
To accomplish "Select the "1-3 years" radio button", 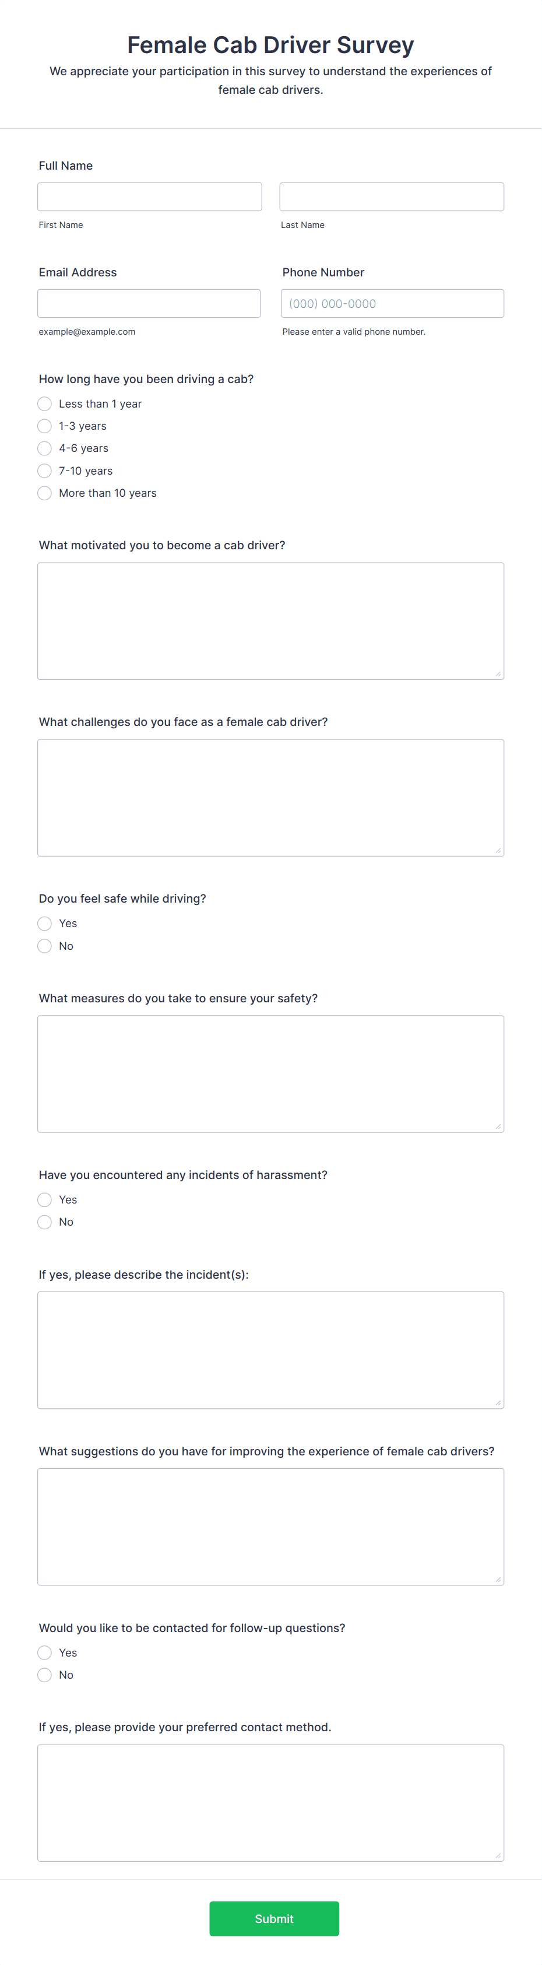I will click(44, 426).
